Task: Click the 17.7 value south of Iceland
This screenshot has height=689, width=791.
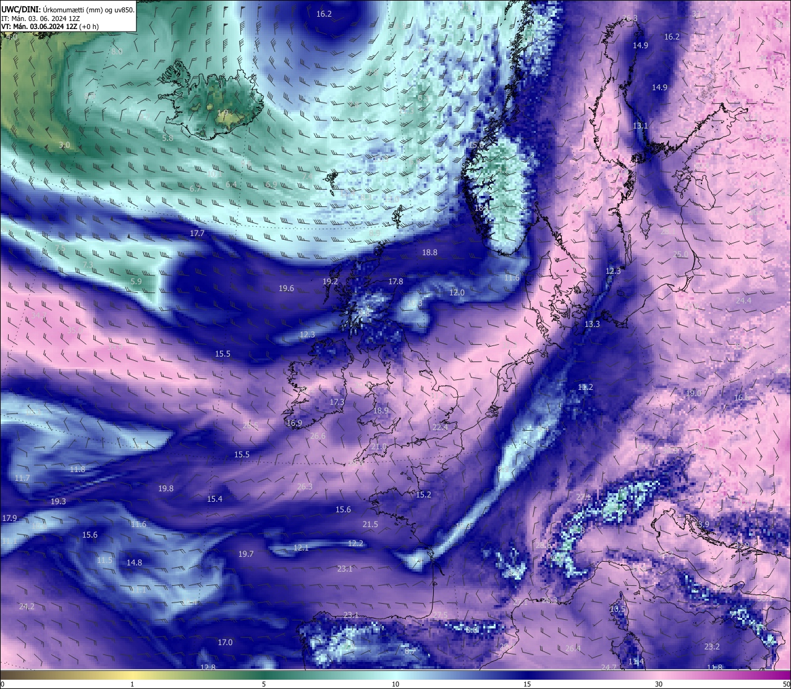Action: tap(197, 233)
